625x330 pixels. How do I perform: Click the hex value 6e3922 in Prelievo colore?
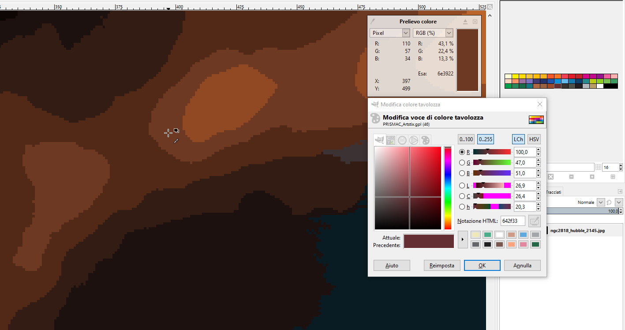(x=445, y=74)
